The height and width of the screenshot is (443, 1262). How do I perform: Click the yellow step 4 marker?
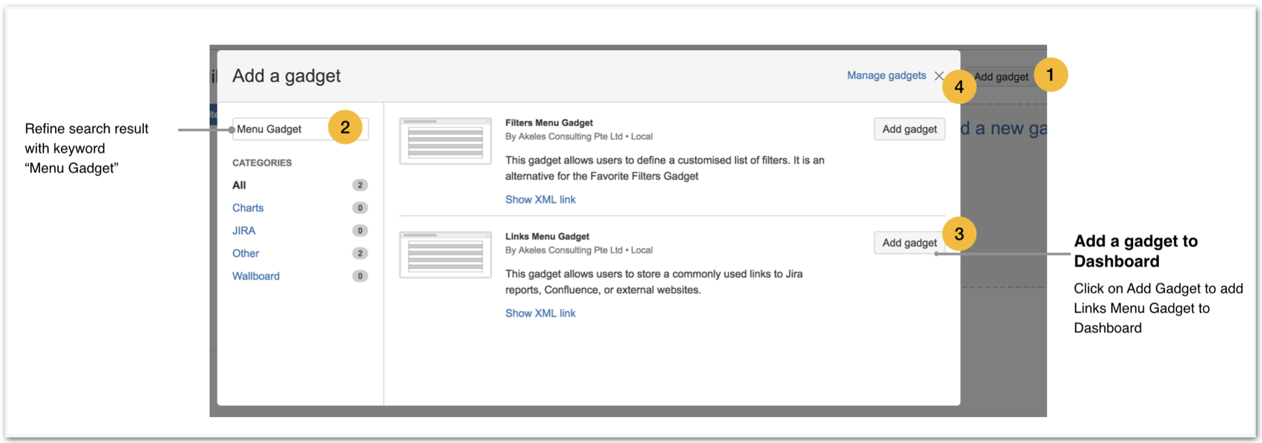959,87
